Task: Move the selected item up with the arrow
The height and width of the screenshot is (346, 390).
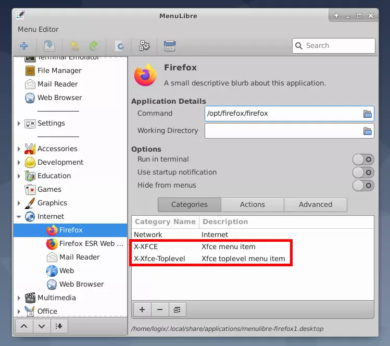Action: coord(24,326)
